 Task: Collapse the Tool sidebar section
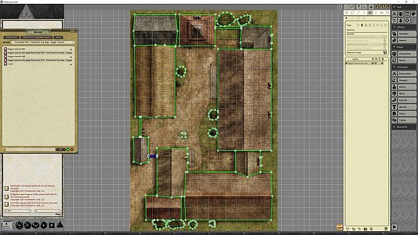coord(404,7)
